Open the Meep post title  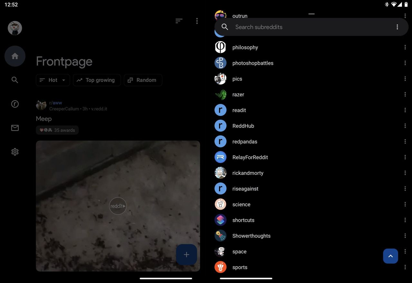44,119
